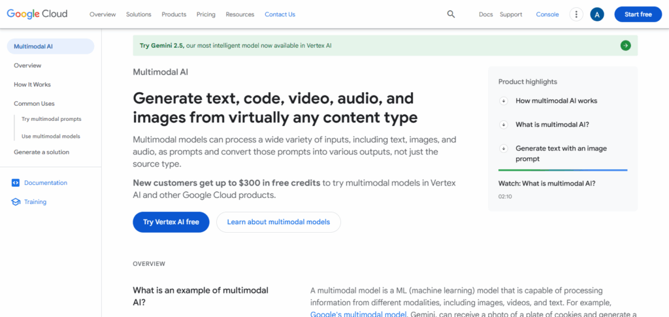Open the Docs link
Viewport: 669px width, 317px height.
(485, 14)
